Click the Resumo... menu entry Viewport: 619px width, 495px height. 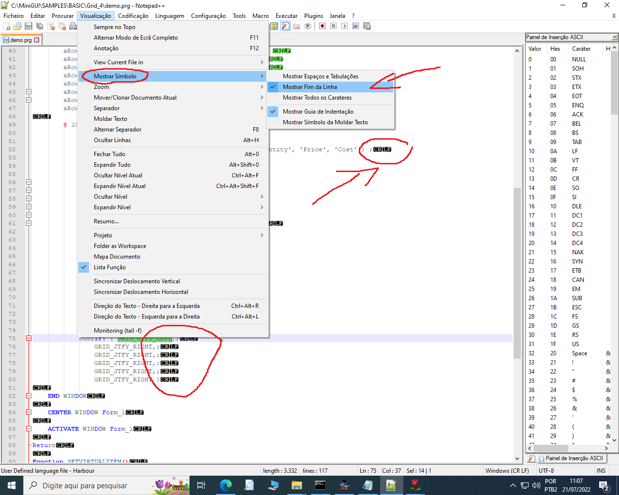pos(173,221)
